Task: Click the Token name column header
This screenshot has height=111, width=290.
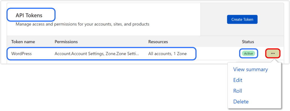Action: 23,42
